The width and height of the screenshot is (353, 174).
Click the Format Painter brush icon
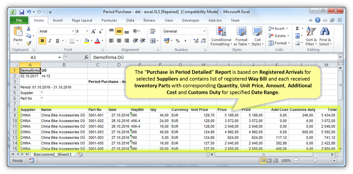(29, 43)
